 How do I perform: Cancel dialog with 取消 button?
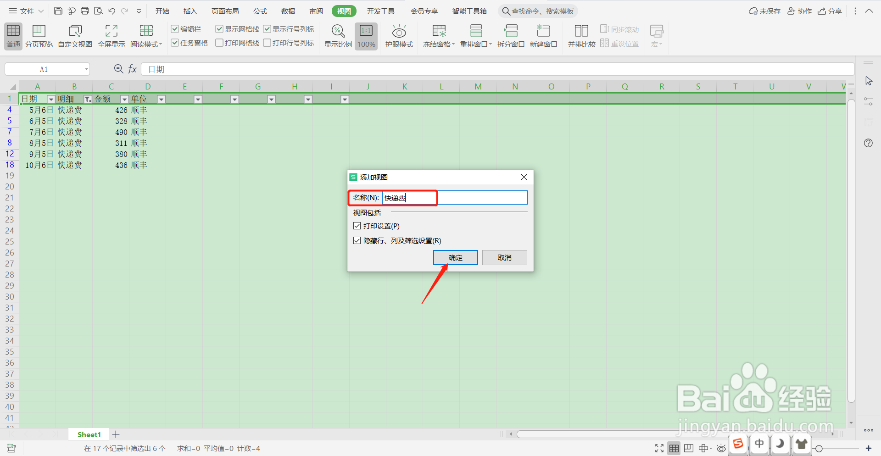point(505,257)
